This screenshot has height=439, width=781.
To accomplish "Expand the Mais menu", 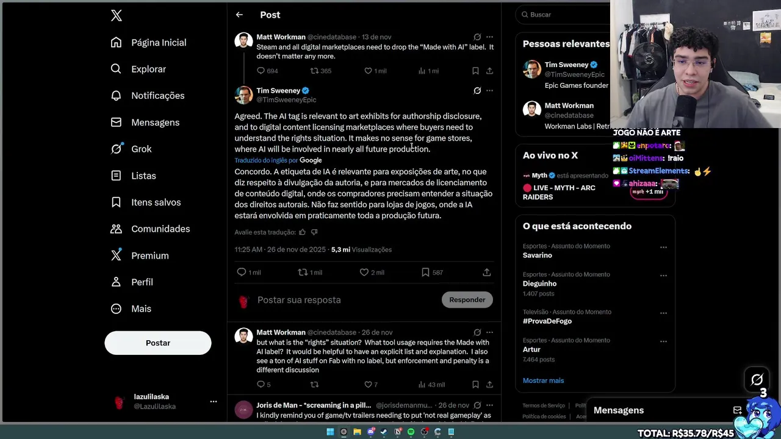I will click(x=131, y=309).
